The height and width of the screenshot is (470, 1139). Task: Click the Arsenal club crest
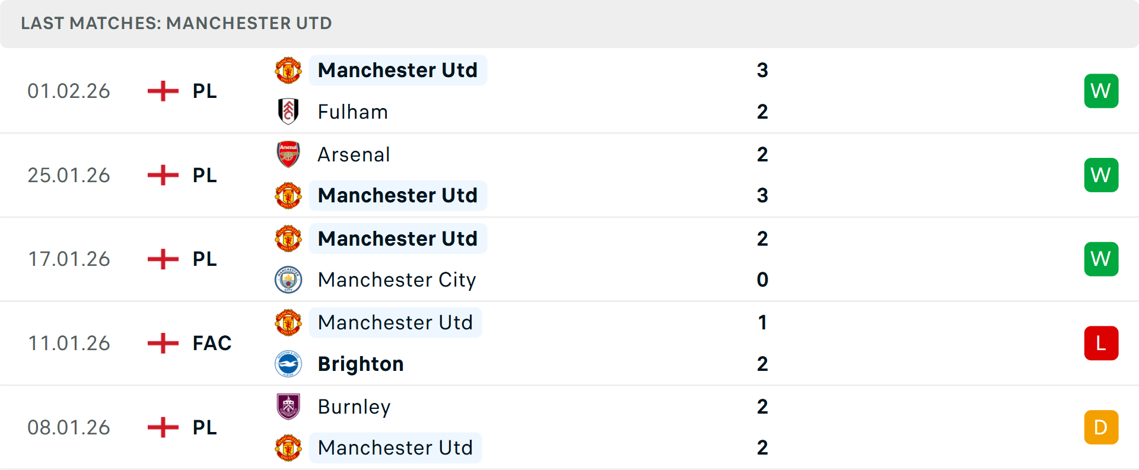(x=288, y=154)
